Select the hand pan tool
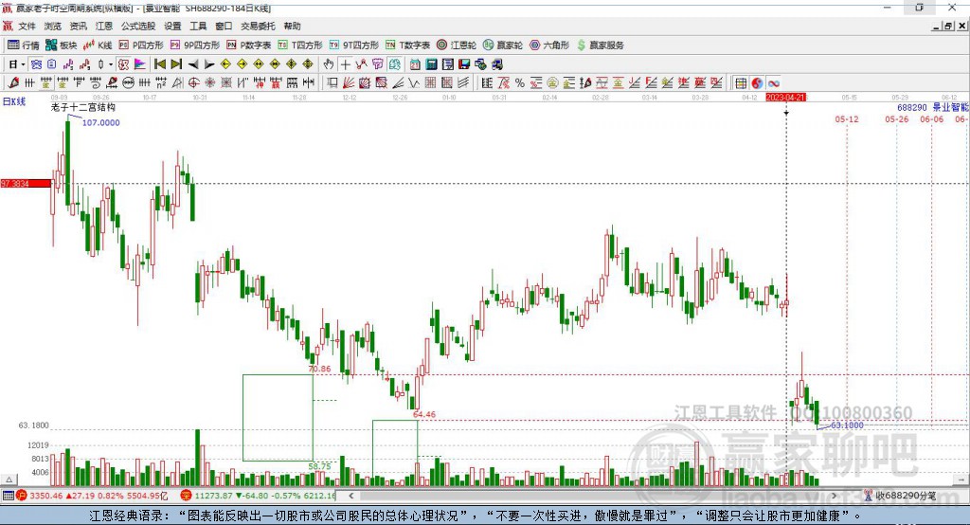 tap(329, 64)
